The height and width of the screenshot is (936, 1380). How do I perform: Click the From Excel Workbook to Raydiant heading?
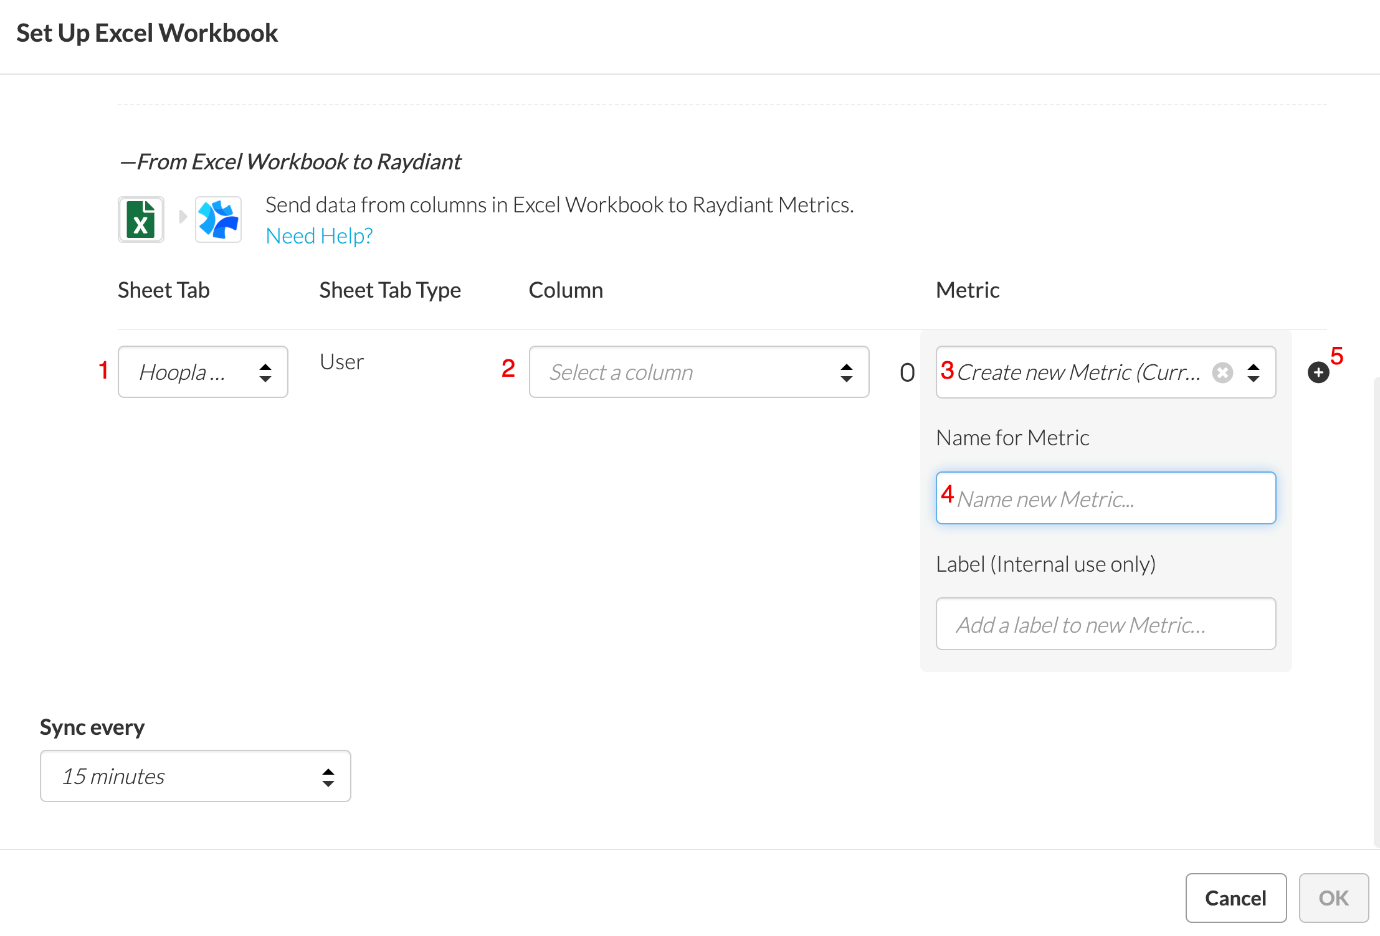[x=291, y=162]
